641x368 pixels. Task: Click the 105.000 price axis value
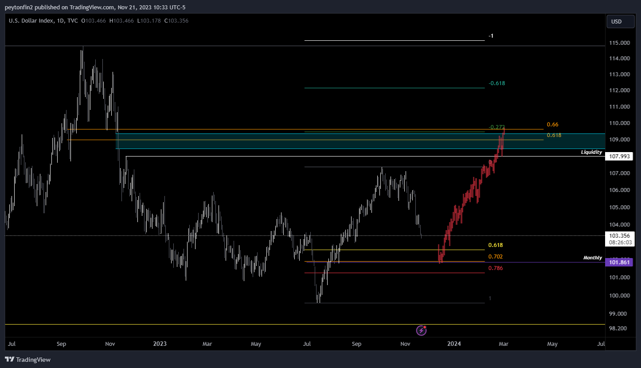pos(619,207)
